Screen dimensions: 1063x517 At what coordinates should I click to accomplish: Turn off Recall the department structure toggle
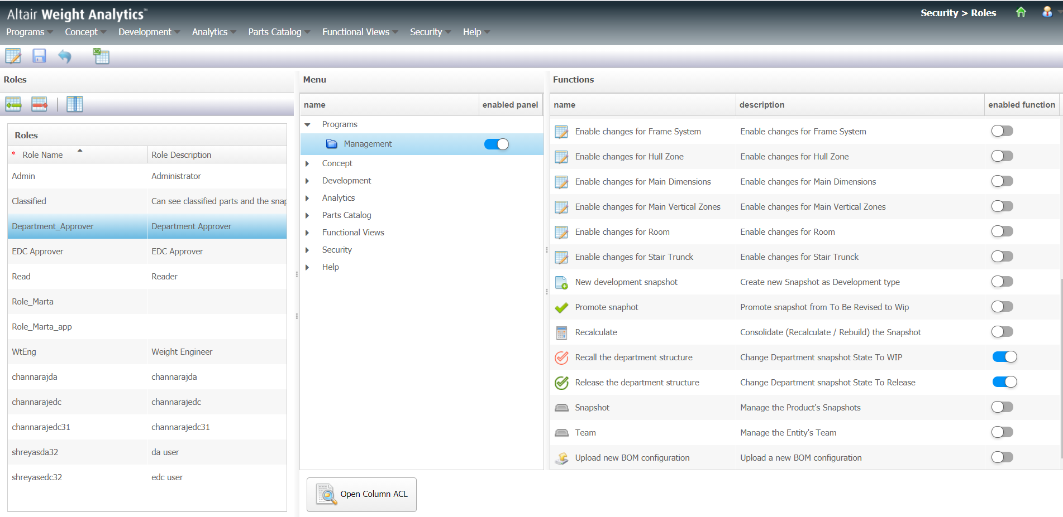point(1004,357)
